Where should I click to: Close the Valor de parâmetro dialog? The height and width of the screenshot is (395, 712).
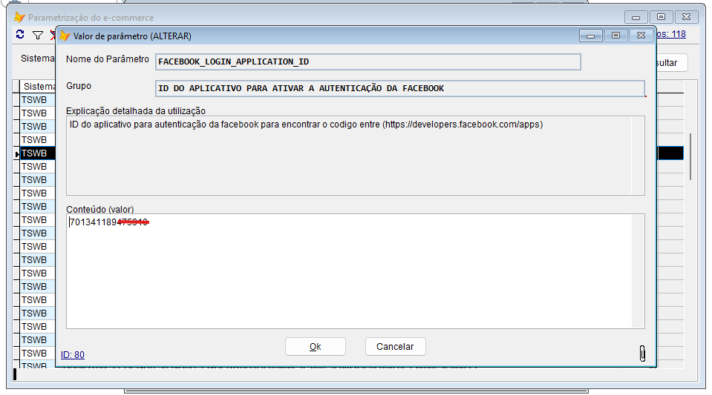point(641,36)
